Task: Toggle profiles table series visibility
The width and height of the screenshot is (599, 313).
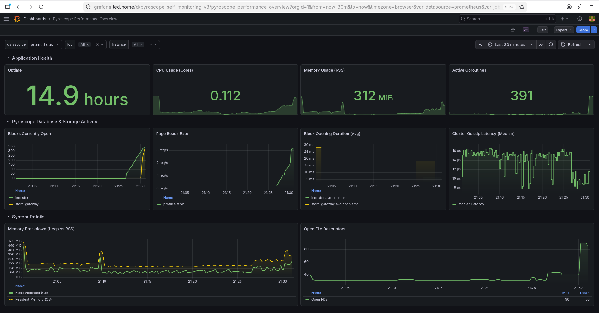Action: click(174, 204)
